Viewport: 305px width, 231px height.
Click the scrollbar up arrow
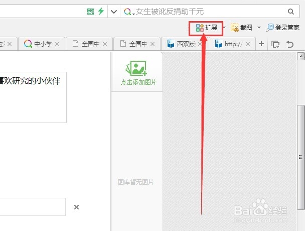(301, 56)
